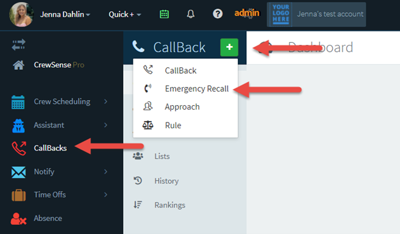Open Notify in sidebar
Viewport: 400px width, 234px height.
(x=44, y=172)
